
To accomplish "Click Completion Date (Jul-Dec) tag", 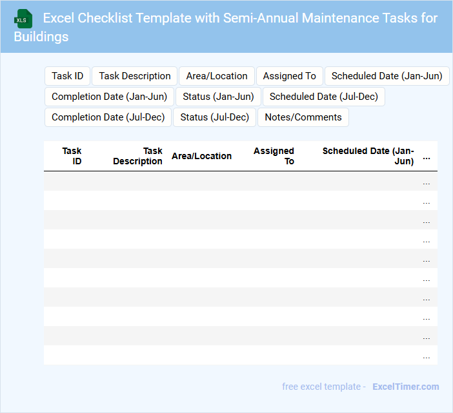I will point(108,117).
